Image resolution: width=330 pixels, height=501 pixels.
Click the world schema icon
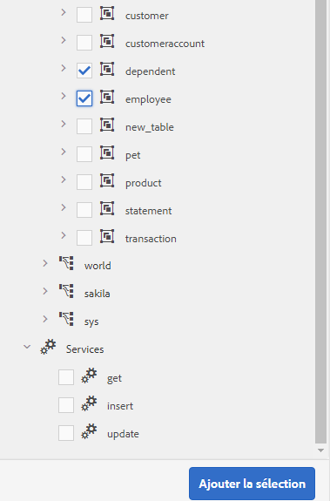click(x=66, y=263)
